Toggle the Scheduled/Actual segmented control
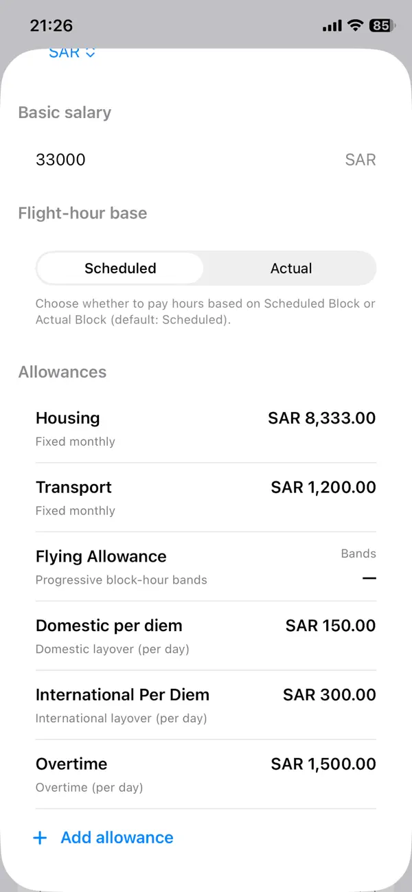This screenshot has height=892, width=412. pos(206,268)
